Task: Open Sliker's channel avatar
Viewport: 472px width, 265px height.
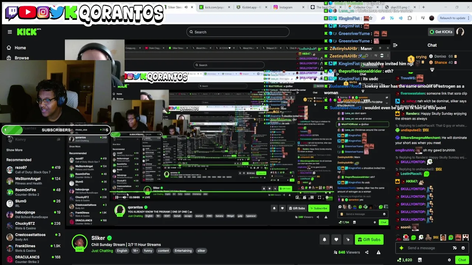Action: pyautogui.click(x=79, y=242)
